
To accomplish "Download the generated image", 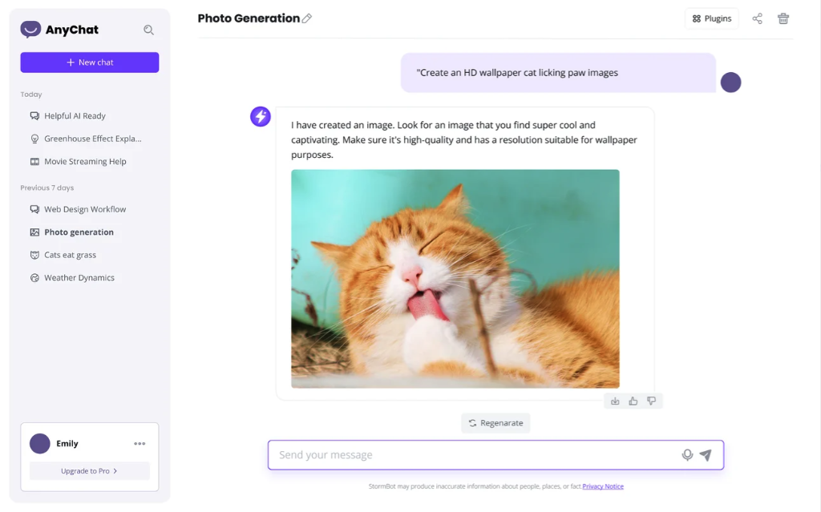I will pyautogui.click(x=615, y=401).
